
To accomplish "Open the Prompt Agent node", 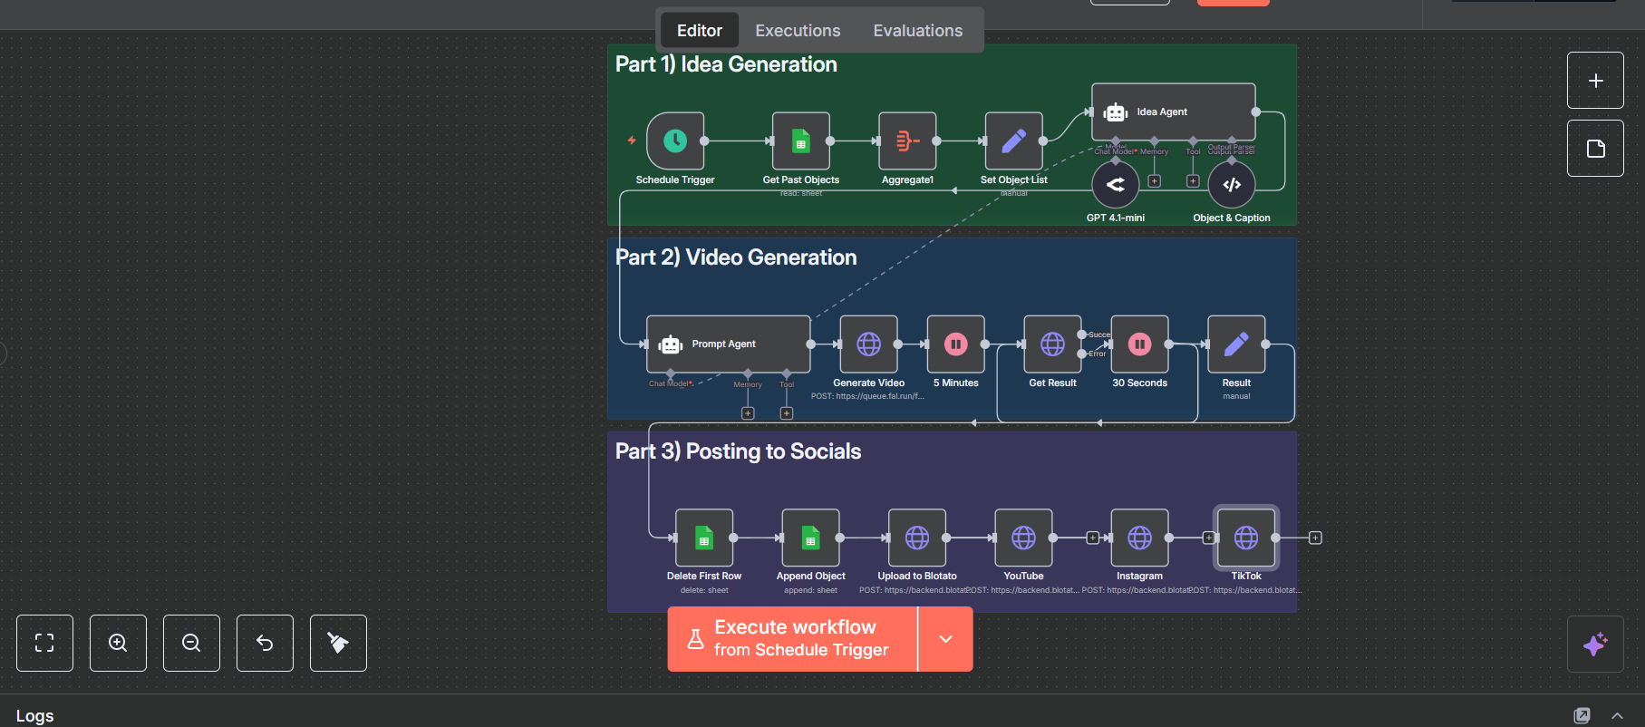I will (x=729, y=344).
